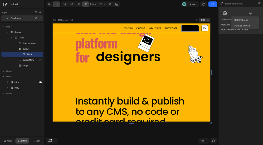Collapse the Main section
The image size is (263, 145).
[x=4, y=77]
